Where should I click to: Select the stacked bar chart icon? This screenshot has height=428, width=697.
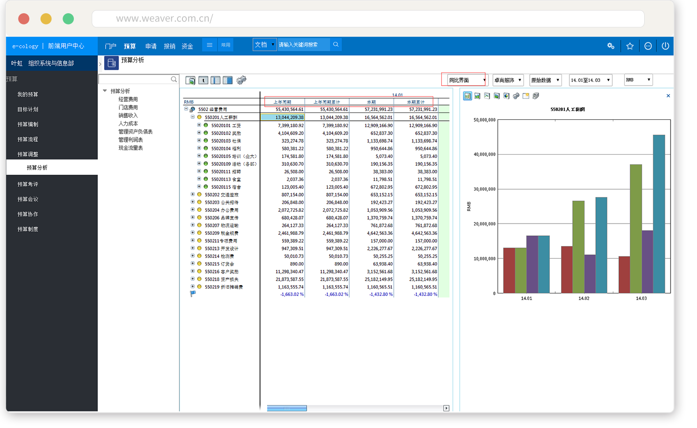(477, 96)
